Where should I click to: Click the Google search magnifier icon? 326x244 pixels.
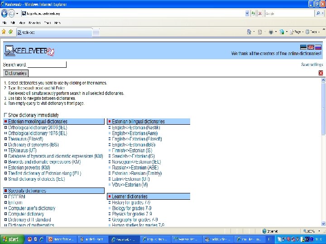click(318, 14)
